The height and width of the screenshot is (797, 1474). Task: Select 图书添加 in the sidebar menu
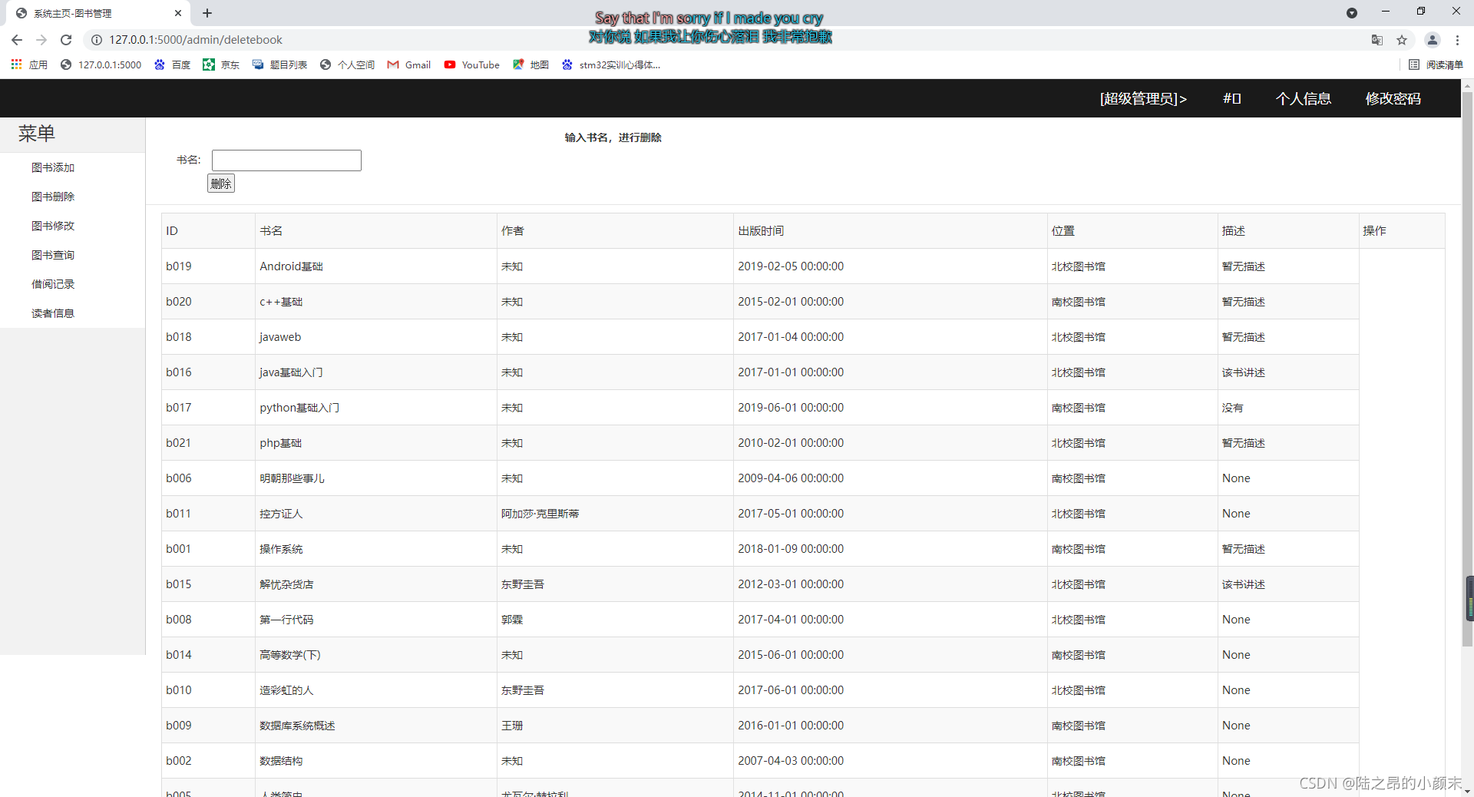(53, 167)
